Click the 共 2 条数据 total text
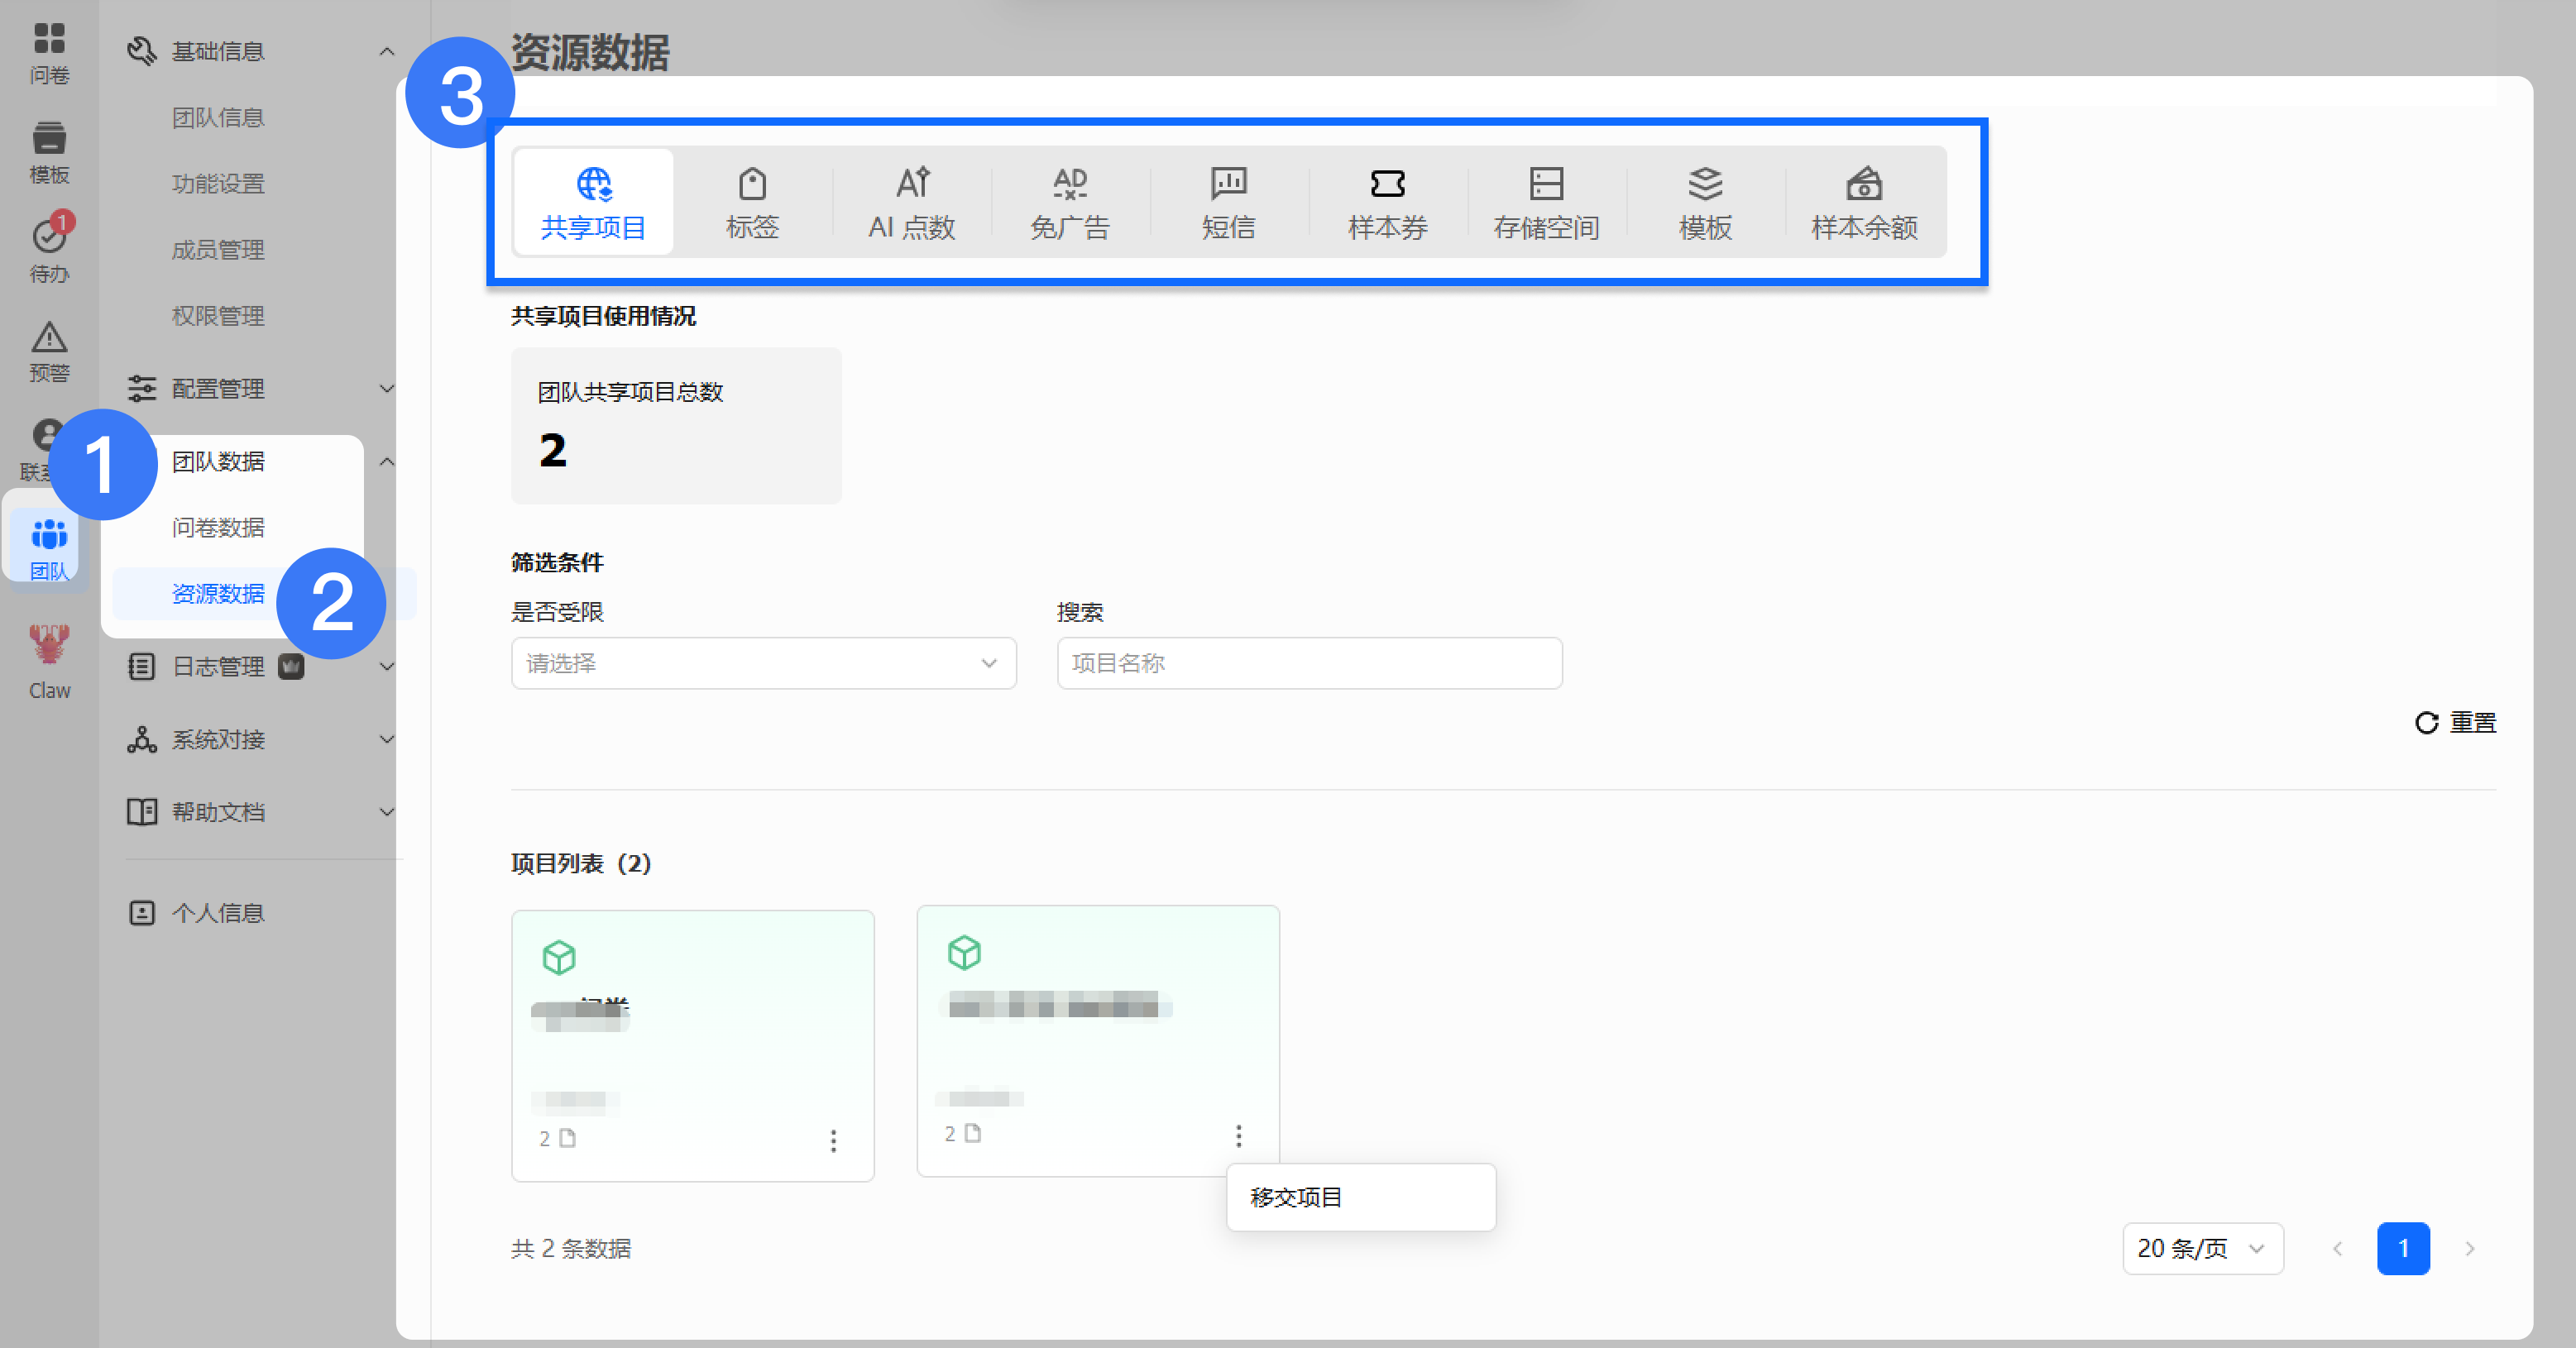 tap(571, 1248)
